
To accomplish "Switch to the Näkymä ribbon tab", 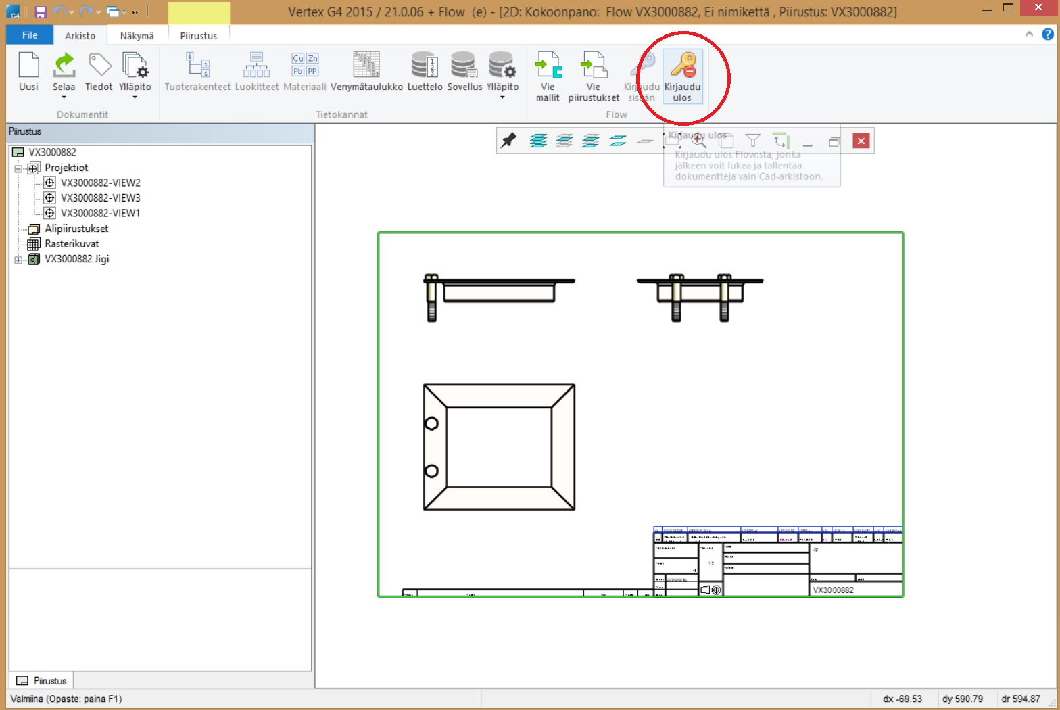I will click(x=137, y=36).
